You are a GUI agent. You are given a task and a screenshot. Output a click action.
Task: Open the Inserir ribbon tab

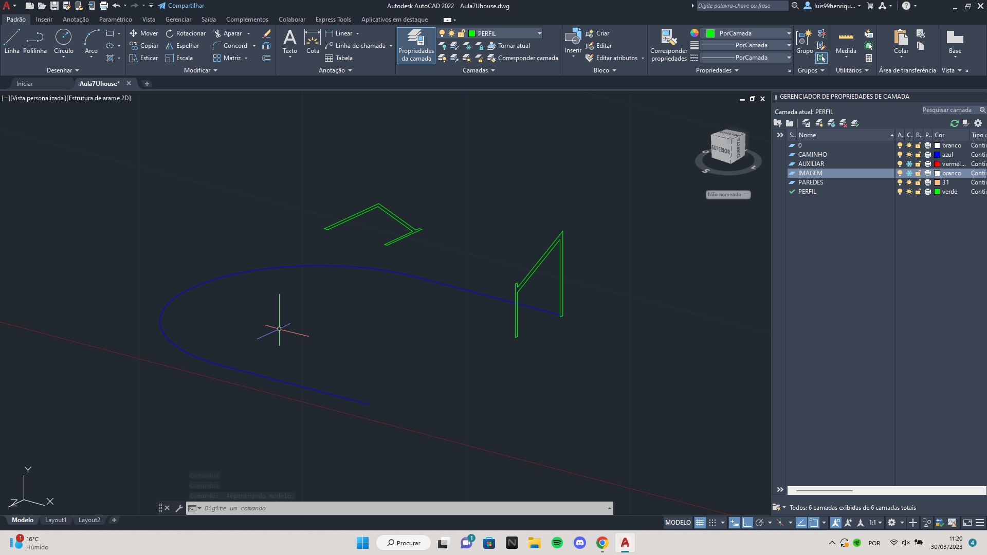[x=44, y=20]
